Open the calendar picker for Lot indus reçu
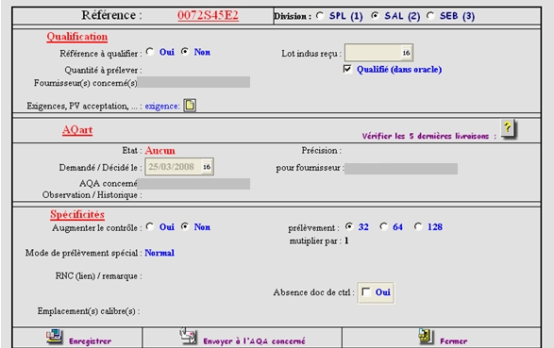Image resolution: width=554 pixels, height=348 pixels. coord(407,53)
